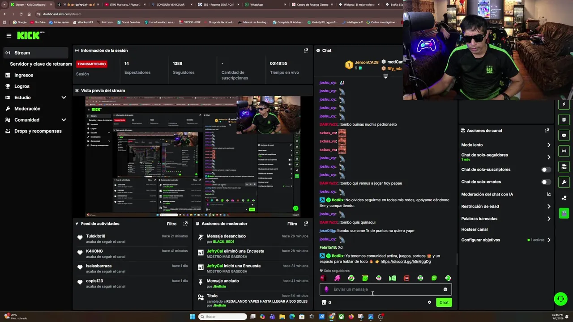The height and width of the screenshot is (322, 573).
Task: Switch to Centro de Recarga Garena tab
Action: (x=312, y=4)
